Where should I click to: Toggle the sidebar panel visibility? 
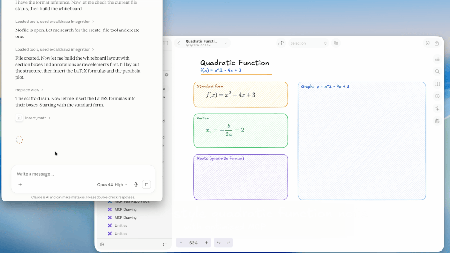point(165,43)
